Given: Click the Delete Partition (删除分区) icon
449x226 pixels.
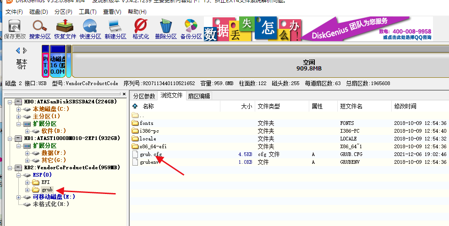Looking at the screenshot, I should click(x=166, y=29).
